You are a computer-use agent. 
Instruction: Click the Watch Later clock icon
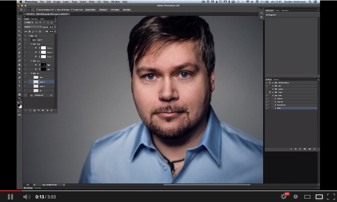296,196
